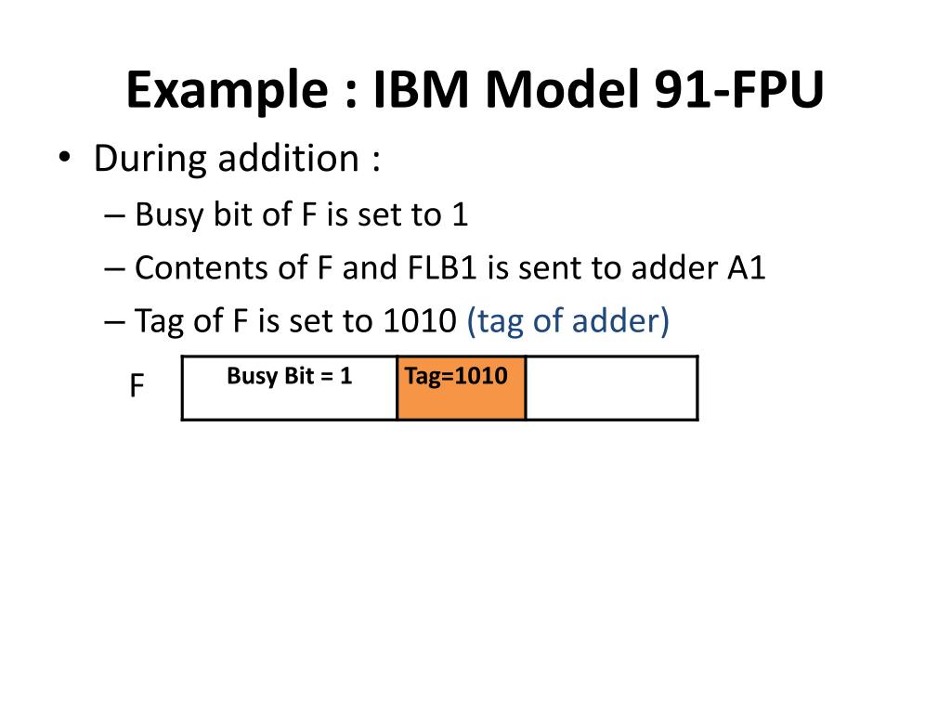Screen dimensions: 951x713
Task: Click the "During addition :" bullet text
Action: point(237,159)
